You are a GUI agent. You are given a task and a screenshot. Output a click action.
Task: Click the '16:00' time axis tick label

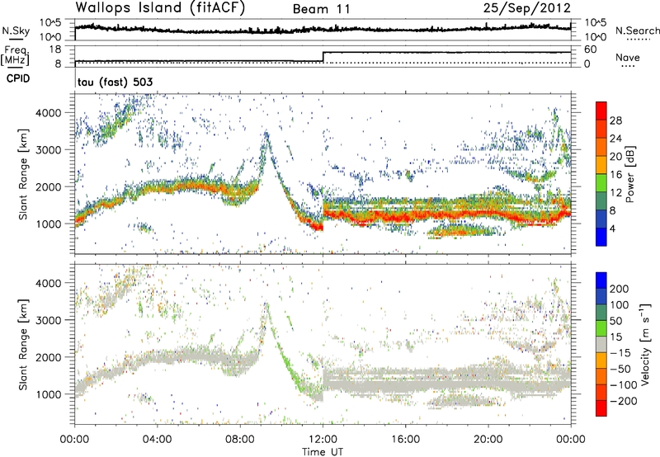[x=405, y=440]
